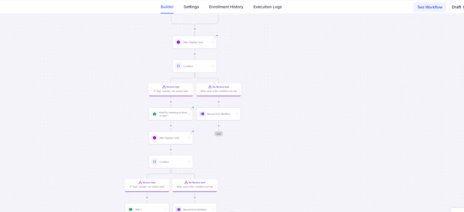Open the comment icon on the topmost Wait node
The height and width of the screenshot is (212, 464).
point(216,36)
